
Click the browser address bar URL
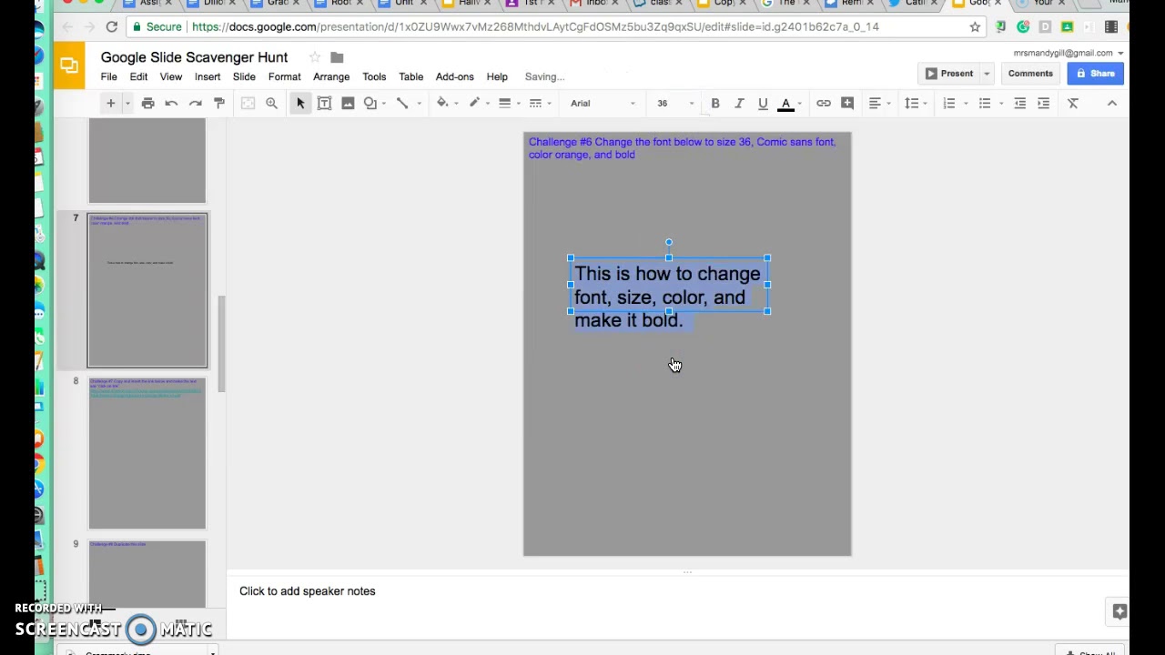pos(535,26)
